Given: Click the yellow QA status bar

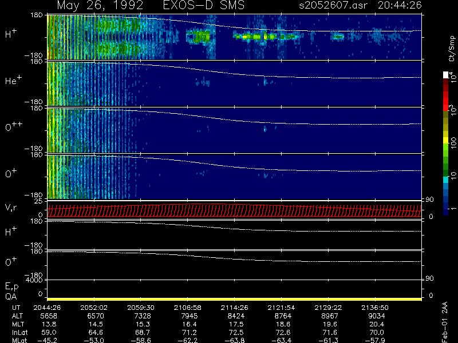Looking at the screenshot, I should click(x=234, y=299).
